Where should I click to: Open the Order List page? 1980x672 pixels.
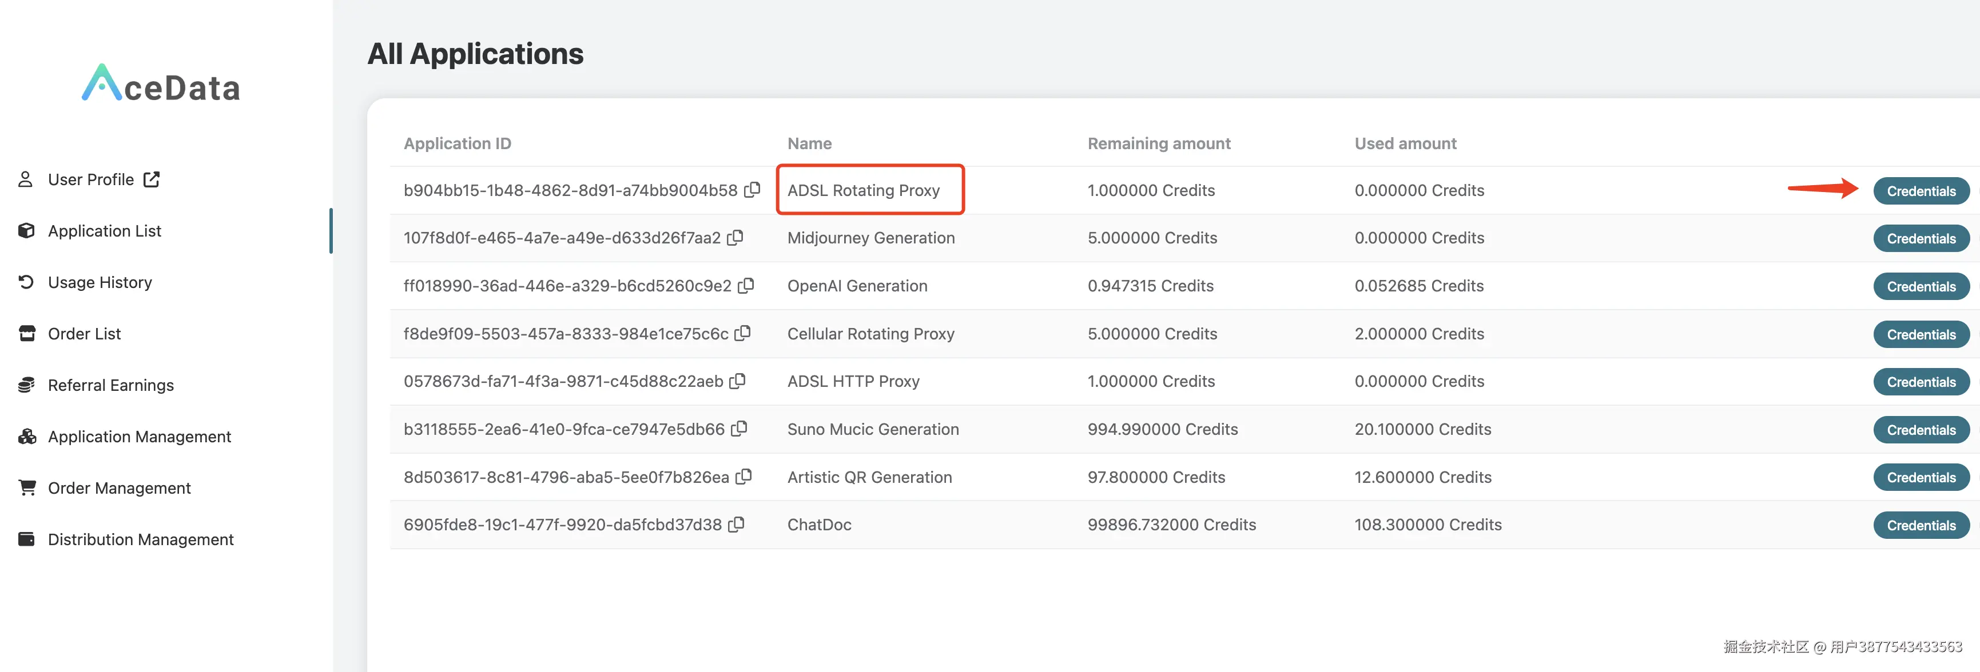coord(85,334)
